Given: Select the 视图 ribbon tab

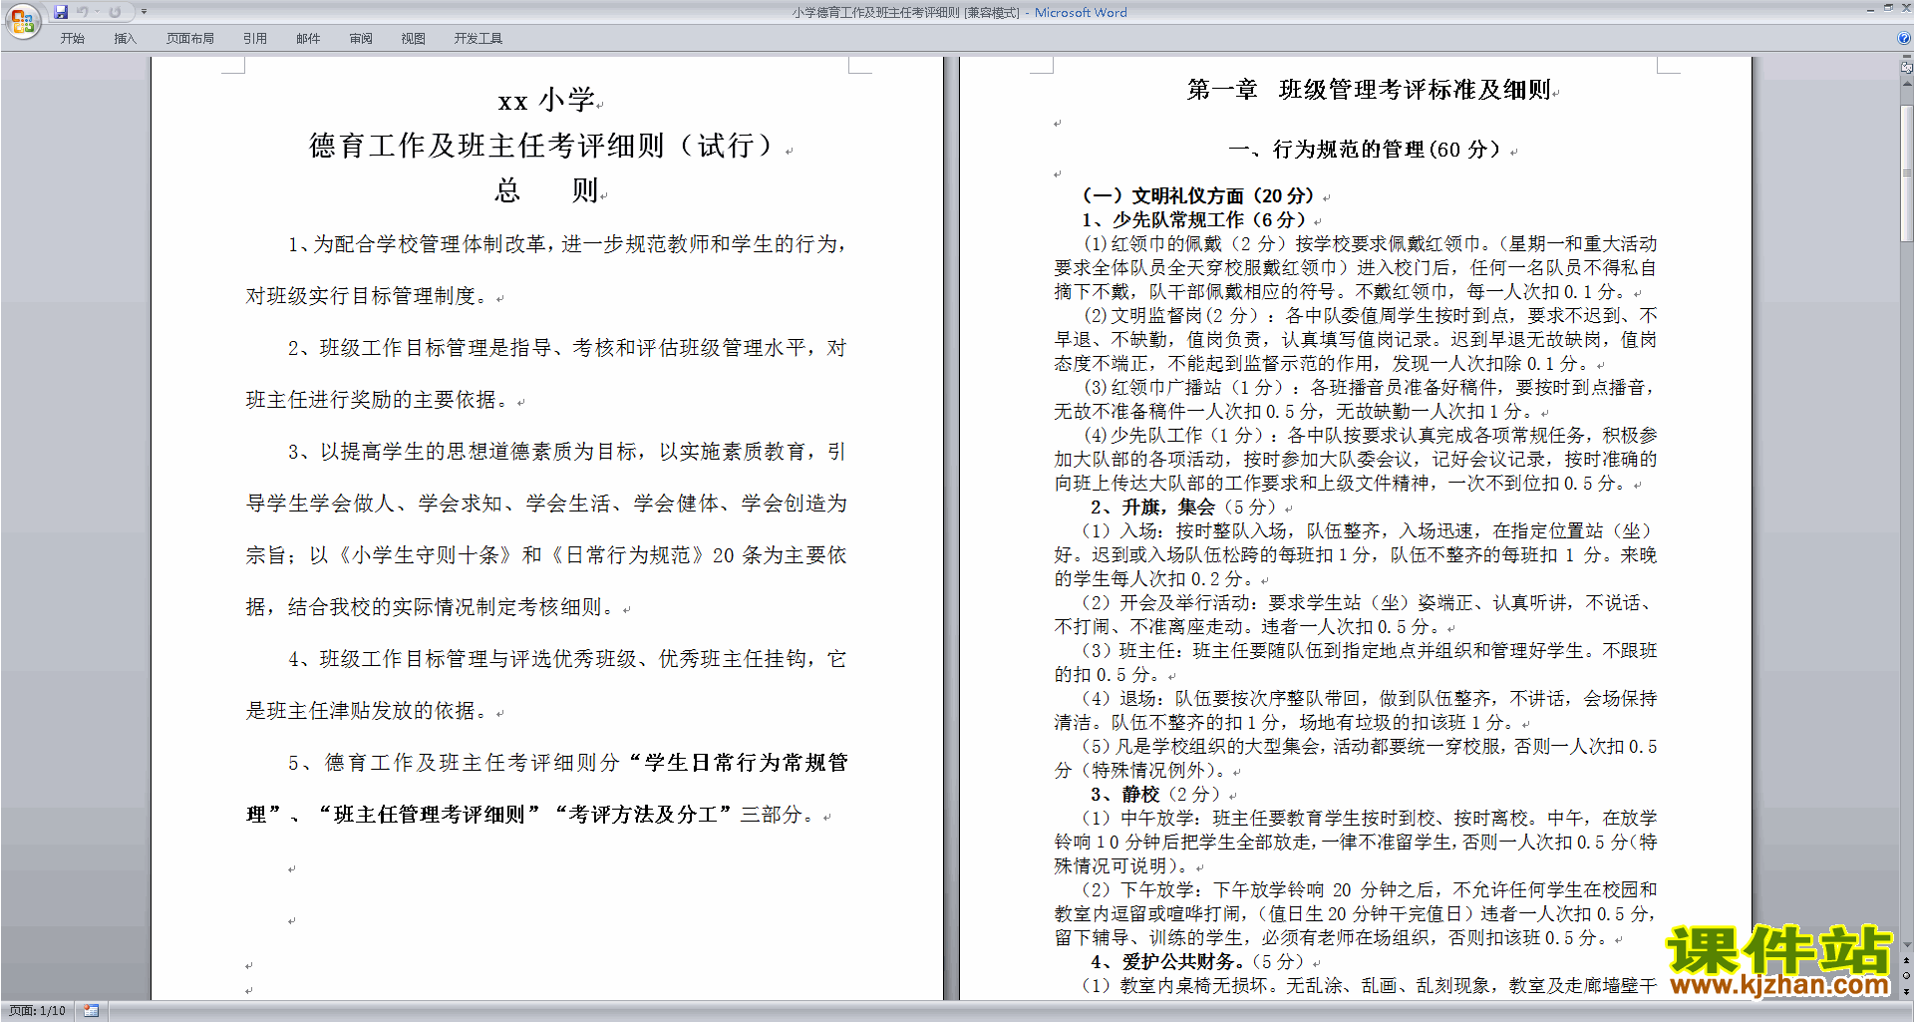Looking at the screenshot, I should tap(414, 38).
